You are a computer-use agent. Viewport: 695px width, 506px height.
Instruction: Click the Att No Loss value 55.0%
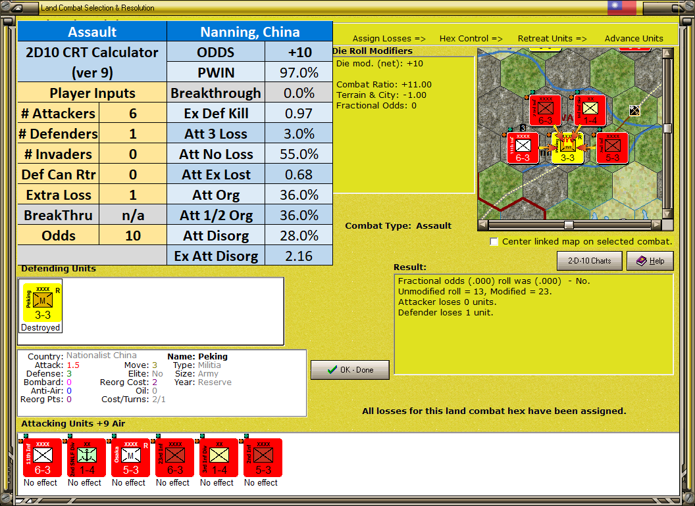click(x=299, y=154)
